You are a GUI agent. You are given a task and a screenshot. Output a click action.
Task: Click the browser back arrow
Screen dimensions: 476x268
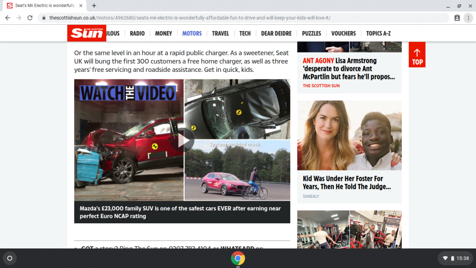tap(8, 18)
